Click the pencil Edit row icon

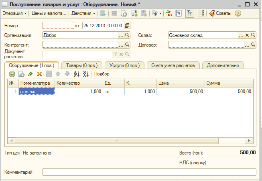click(x=30, y=74)
